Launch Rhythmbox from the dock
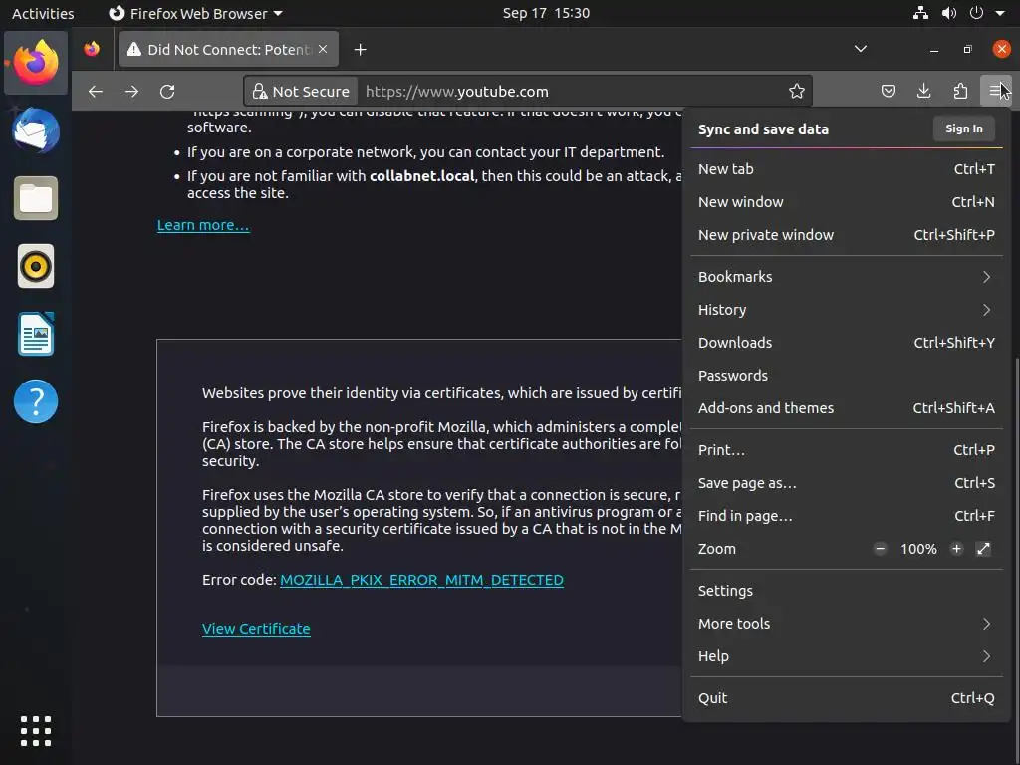The image size is (1020, 765). click(x=36, y=266)
